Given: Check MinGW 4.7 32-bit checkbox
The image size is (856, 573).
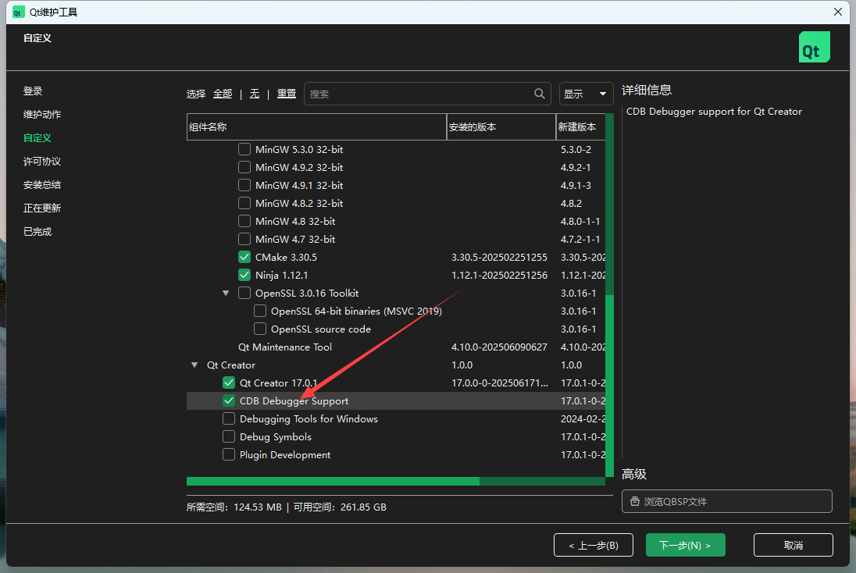Looking at the screenshot, I should (x=244, y=239).
